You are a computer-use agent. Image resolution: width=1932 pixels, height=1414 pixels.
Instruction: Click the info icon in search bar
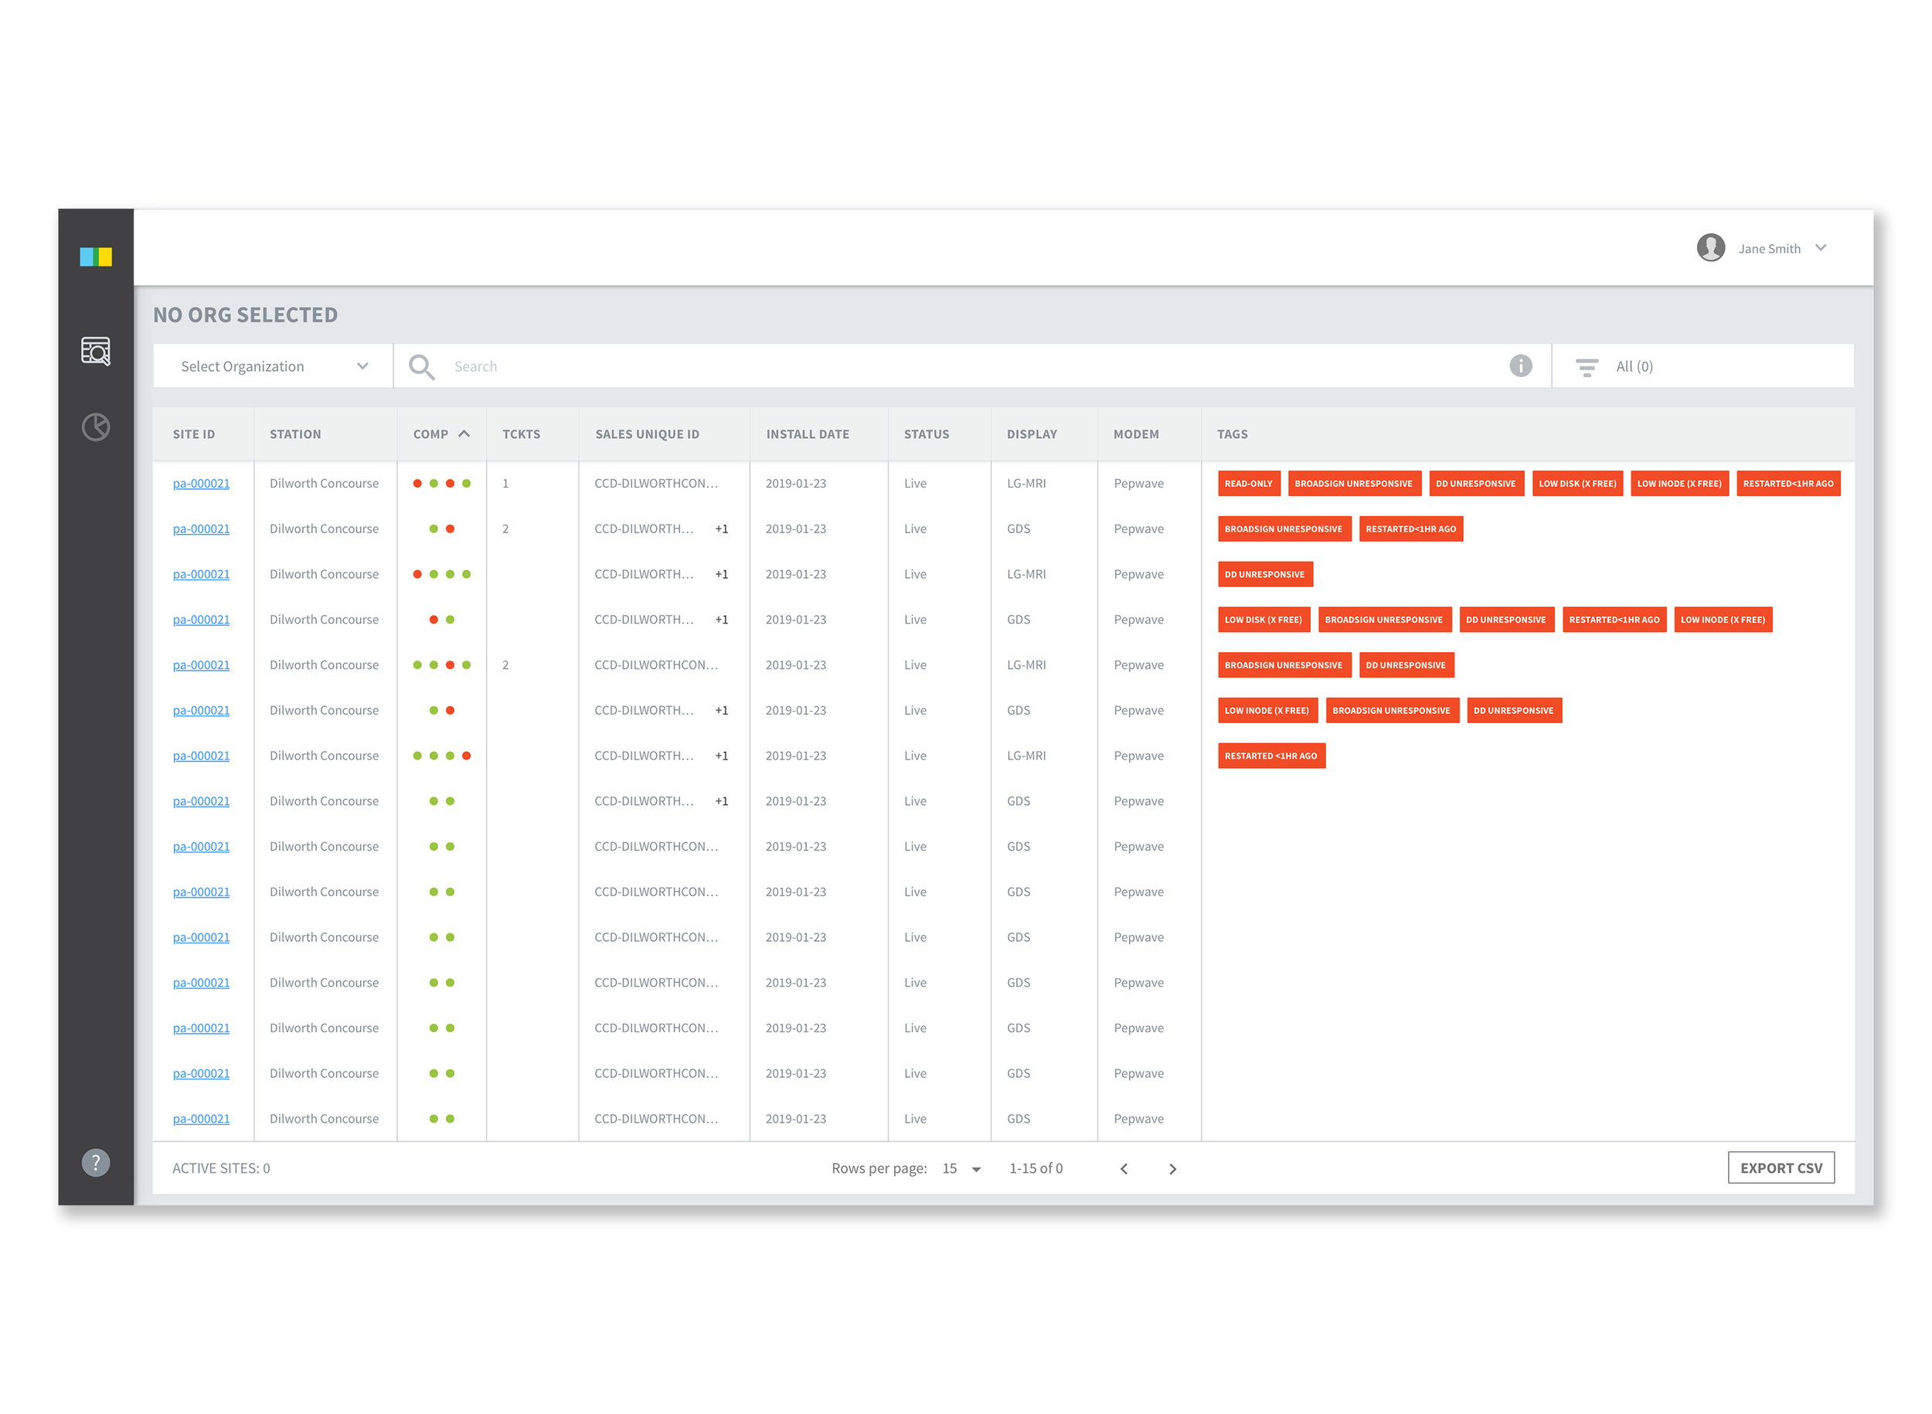[x=1519, y=365]
